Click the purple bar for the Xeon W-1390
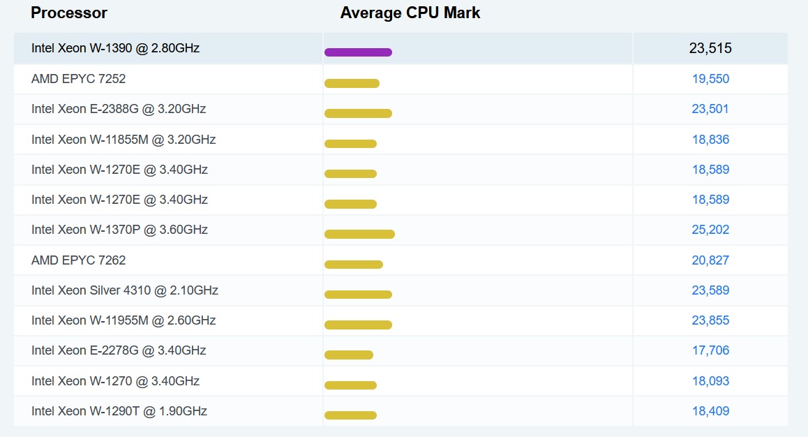 click(358, 52)
